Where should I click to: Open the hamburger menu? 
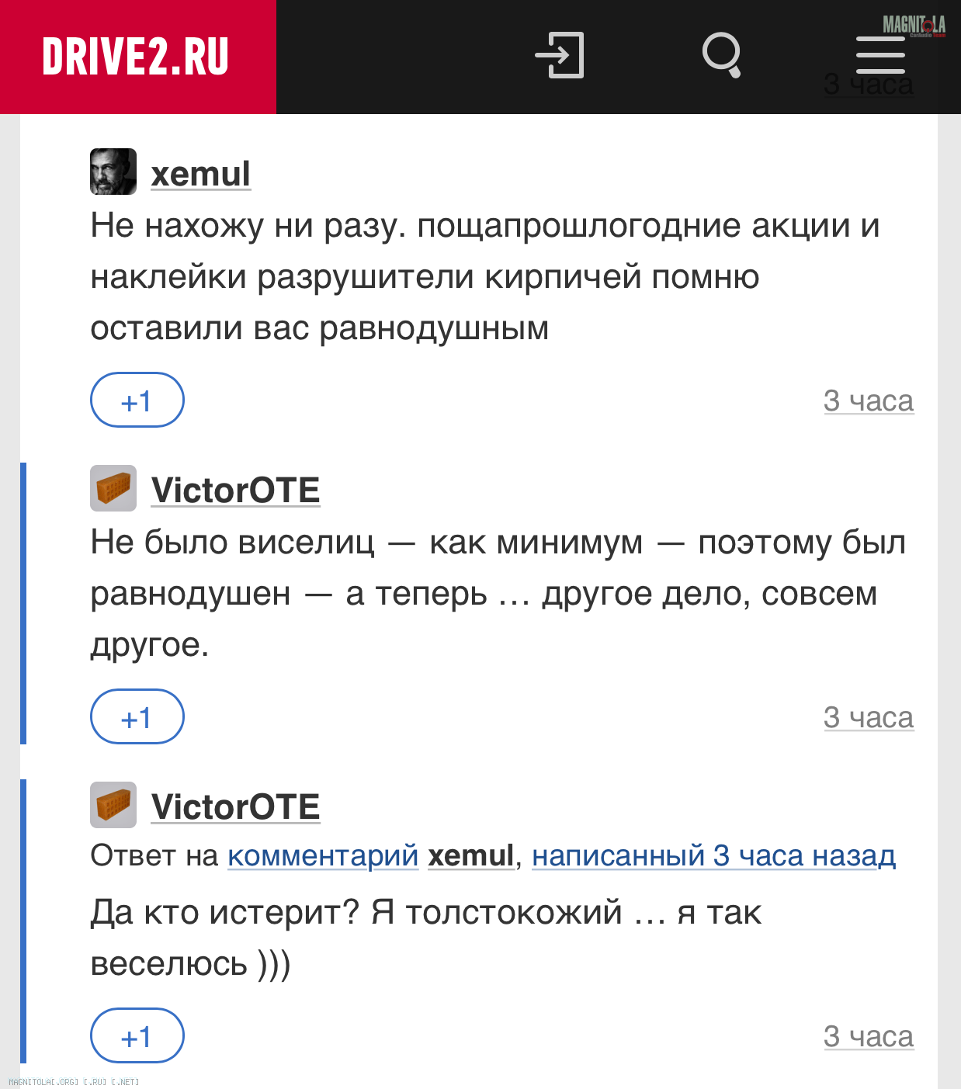880,57
